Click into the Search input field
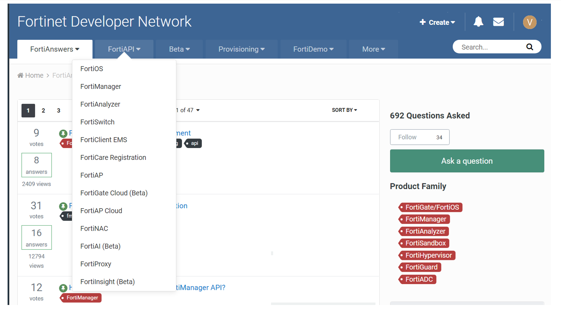Image resolution: width=561 pixels, height=314 pixels. 488,47
